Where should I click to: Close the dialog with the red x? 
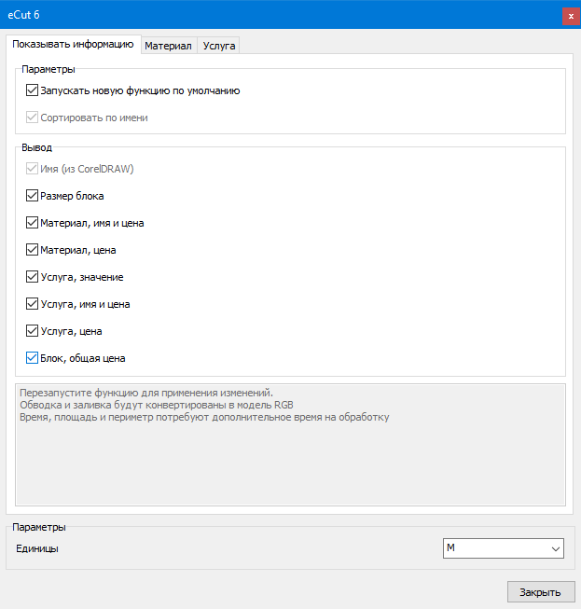coord(570,16)
